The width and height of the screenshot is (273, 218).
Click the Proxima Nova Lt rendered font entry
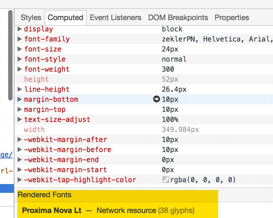52,210
